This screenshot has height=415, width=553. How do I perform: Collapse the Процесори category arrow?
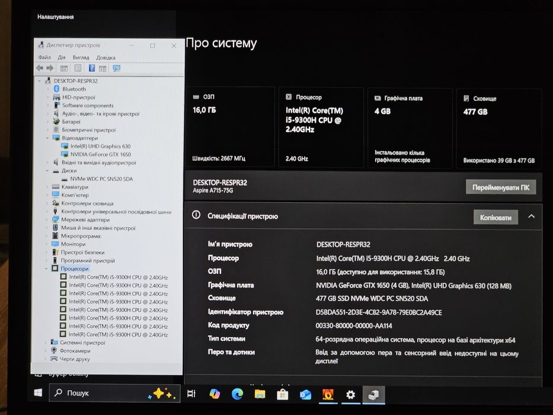point(46,269)
